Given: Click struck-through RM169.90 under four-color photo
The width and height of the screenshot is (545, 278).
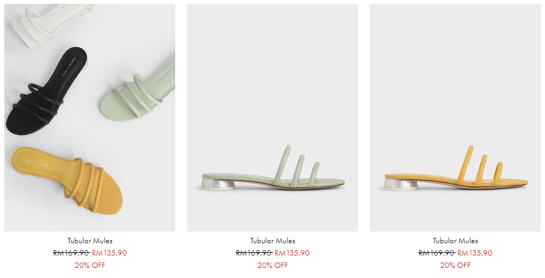Looking at the screenshot, I should pyautogui.click(x=72, y=253).
